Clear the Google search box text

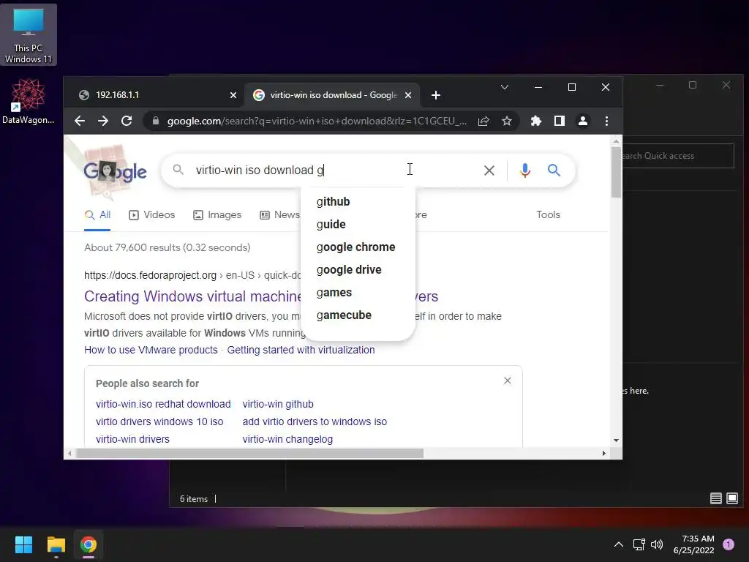(489, 170)
